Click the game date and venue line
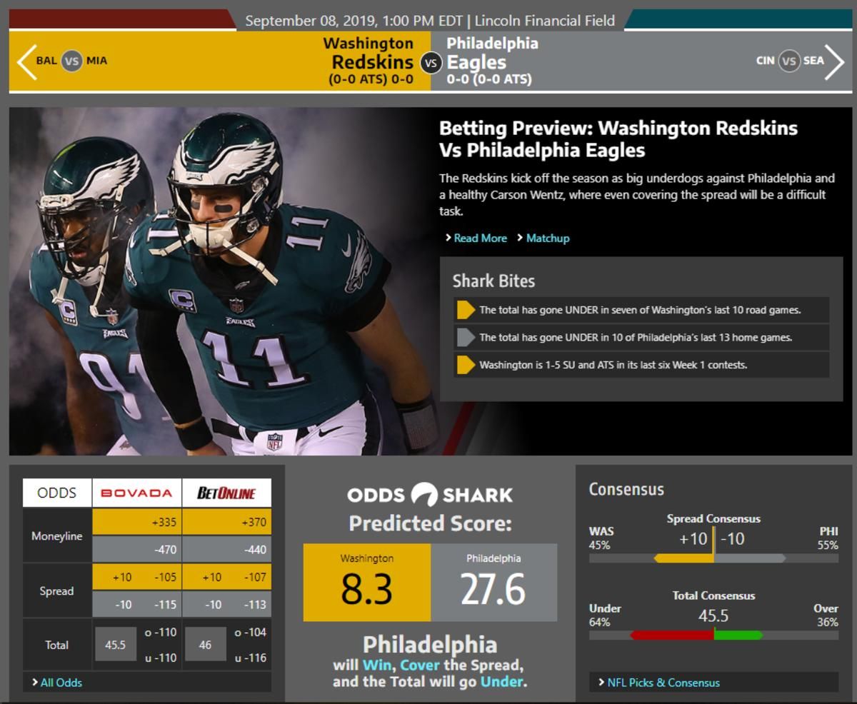 (430, 21)
